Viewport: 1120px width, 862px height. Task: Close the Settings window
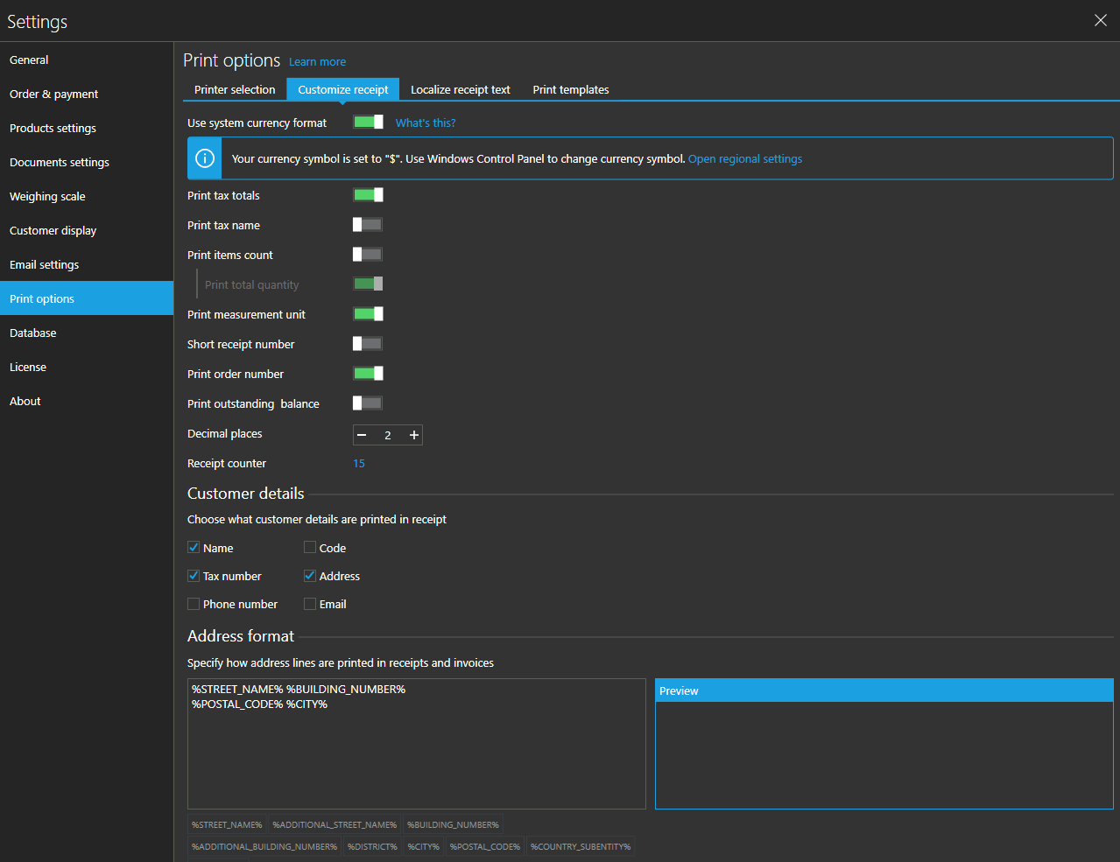(x=1101, y=20)
